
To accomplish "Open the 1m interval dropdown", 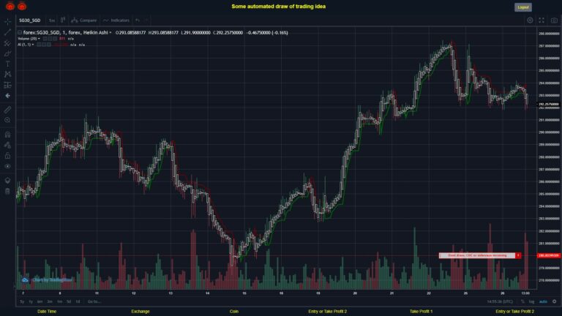I will 52,20.
